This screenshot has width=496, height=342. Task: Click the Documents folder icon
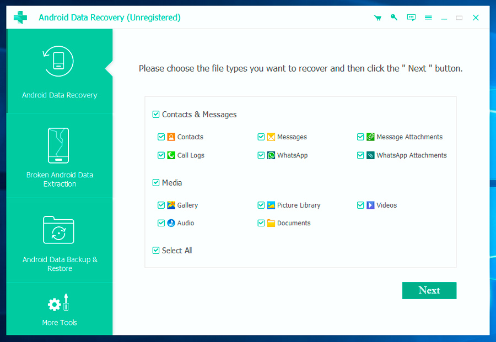point(271,223)
